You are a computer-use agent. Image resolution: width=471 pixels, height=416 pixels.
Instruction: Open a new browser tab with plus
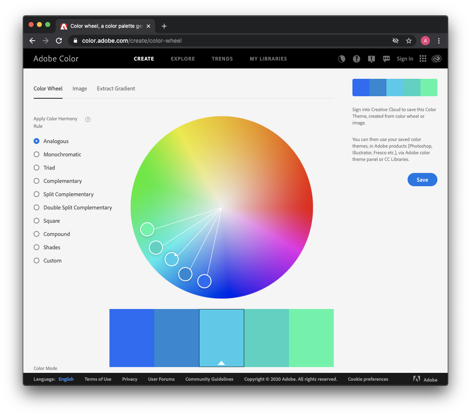pos(164,26)
